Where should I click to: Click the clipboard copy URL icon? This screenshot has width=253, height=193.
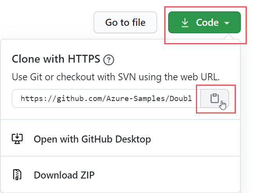[x=214, y=98]
